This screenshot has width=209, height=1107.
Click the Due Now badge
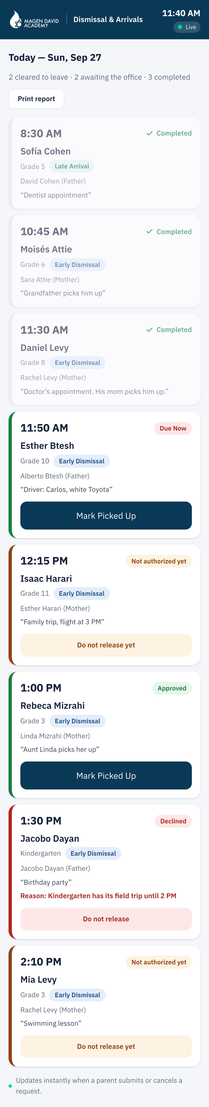click(173, 428)
